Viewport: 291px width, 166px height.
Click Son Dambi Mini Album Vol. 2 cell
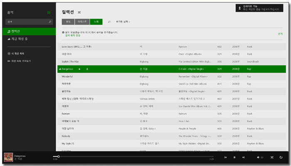point(195,106)
